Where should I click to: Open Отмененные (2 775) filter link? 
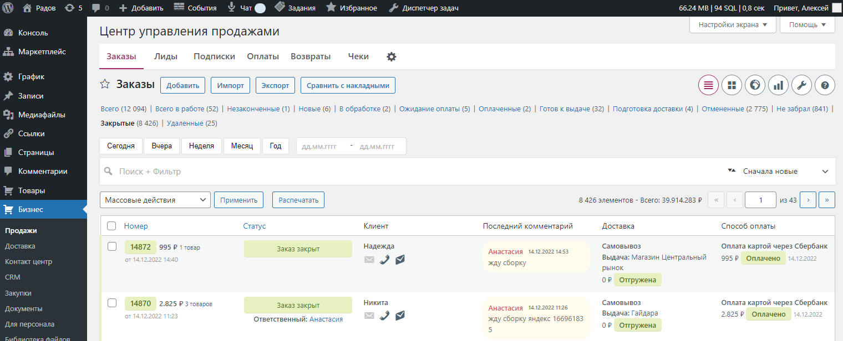coord(735,109)
